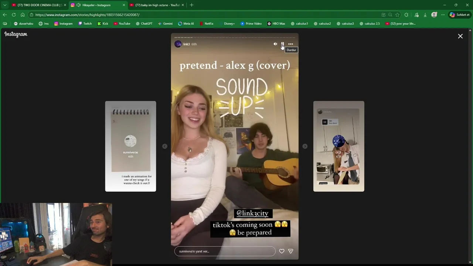Mute the Instagram tab via tab speaker icon
The width and height of the screenshot is (473, 266).
79,5
